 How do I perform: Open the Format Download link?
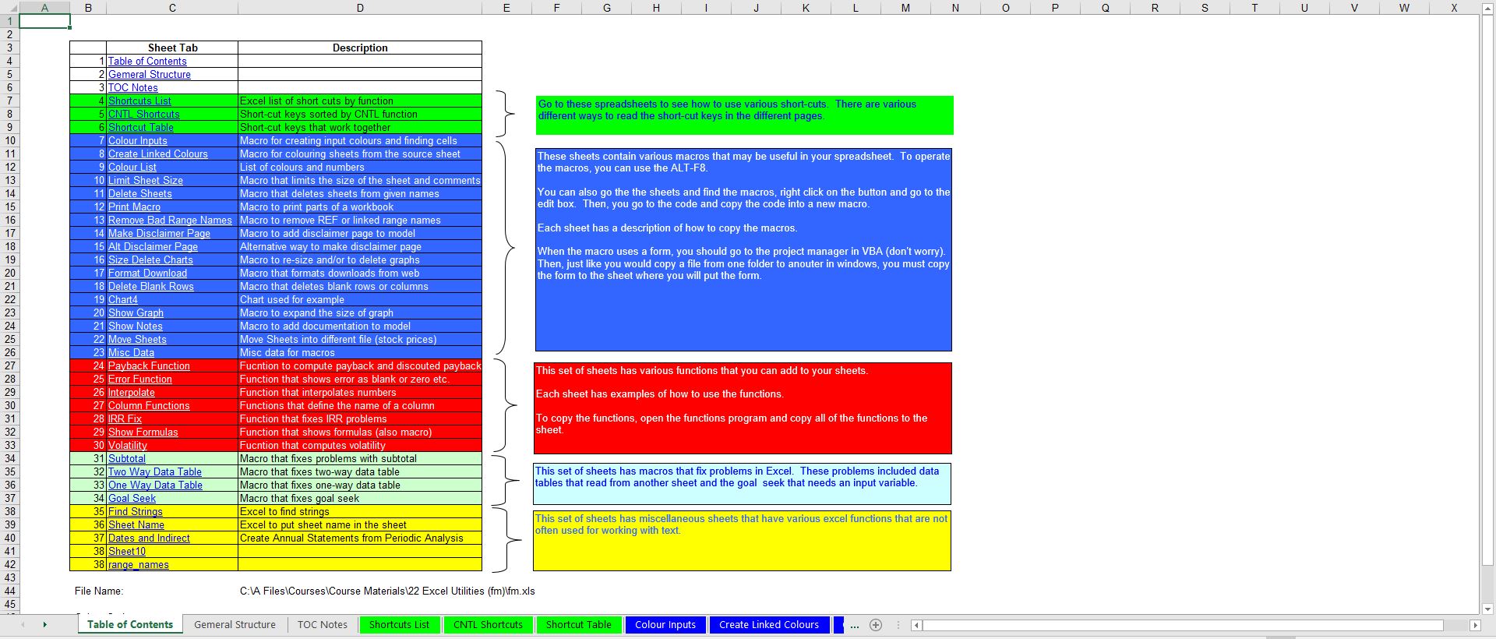click(148, 274)
